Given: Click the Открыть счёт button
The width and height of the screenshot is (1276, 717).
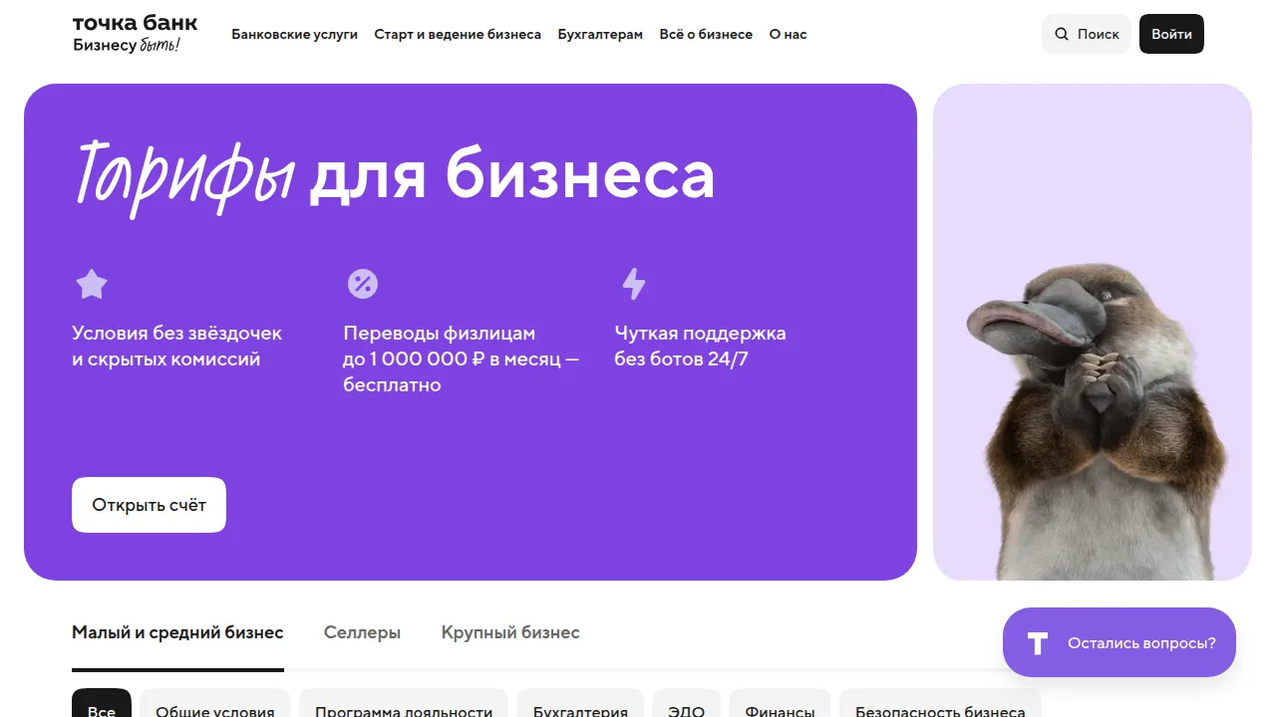Looking at the screenshot, I should pos(149,505).
